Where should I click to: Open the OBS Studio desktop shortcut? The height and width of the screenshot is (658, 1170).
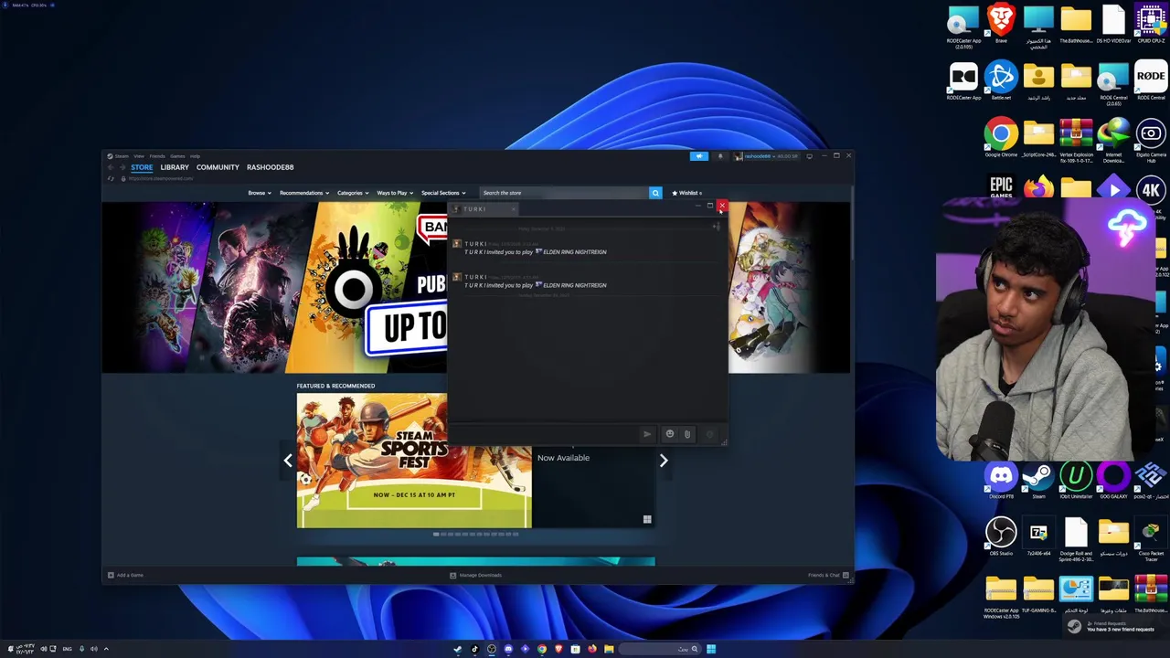click(1001, 536)
